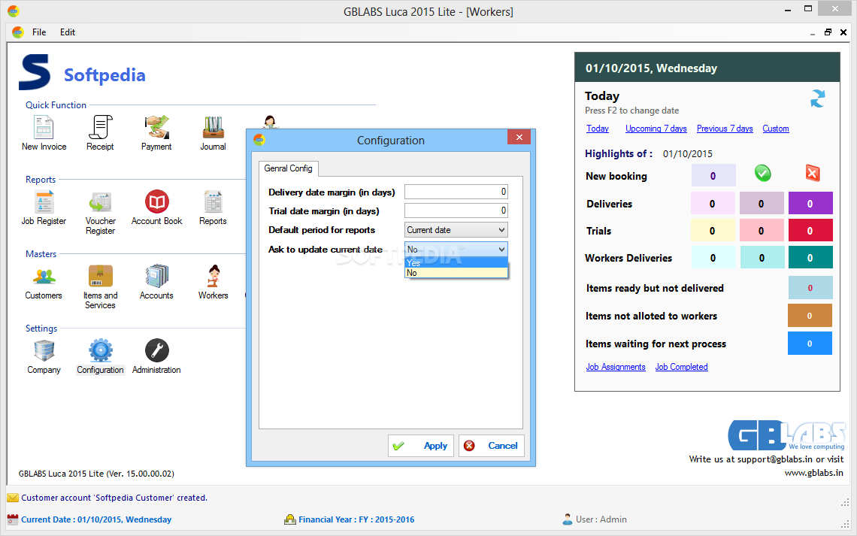
Task: Click the mauve Deliveries middle count box
Action: coord(762,203)
